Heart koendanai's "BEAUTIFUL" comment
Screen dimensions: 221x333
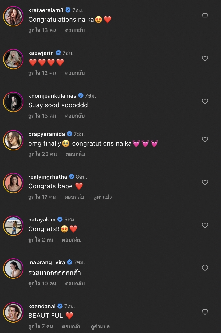205,312
